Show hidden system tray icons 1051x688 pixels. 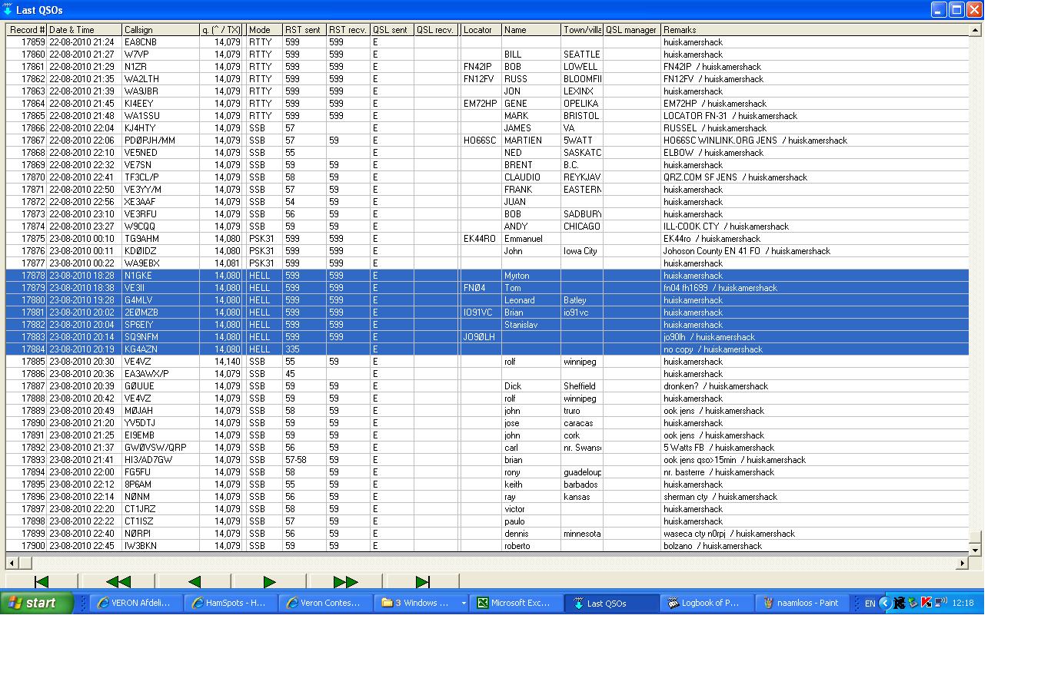coord(884,604)
